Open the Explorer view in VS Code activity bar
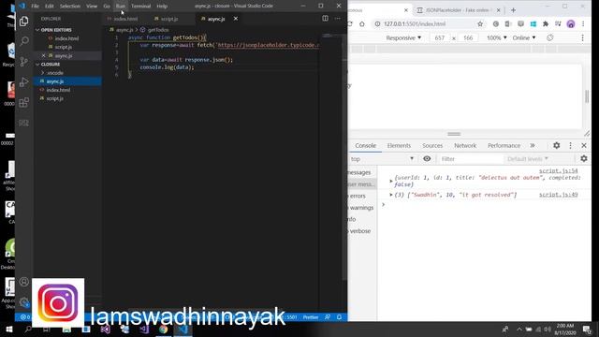 pyautogui.click(x=23, y=21)
